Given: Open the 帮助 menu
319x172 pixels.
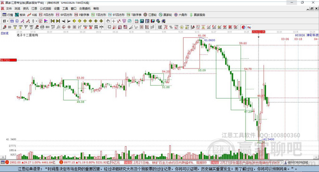Looking at the screenshot, I should tap(96, 8).
